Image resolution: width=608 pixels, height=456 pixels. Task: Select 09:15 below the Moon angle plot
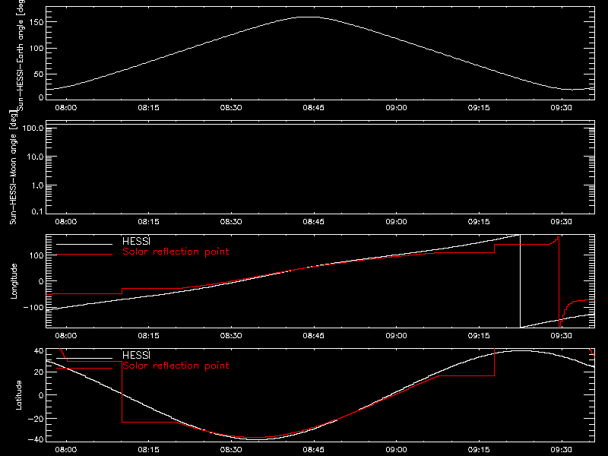pos(479,222)
